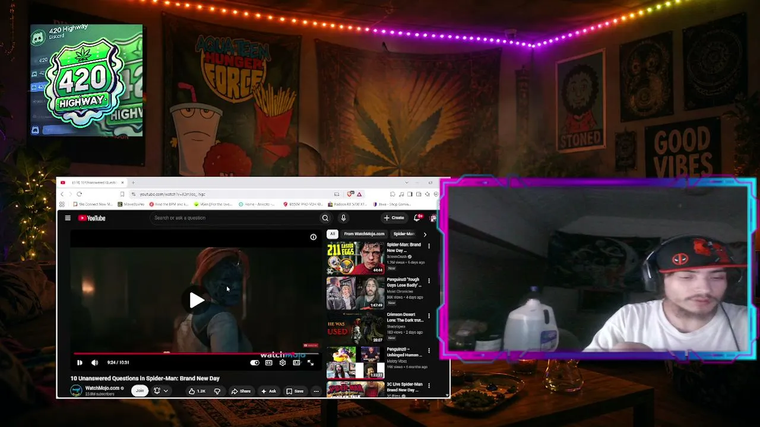Open 'Find the BPM and k...' bookmark

(x=169, y=204)
